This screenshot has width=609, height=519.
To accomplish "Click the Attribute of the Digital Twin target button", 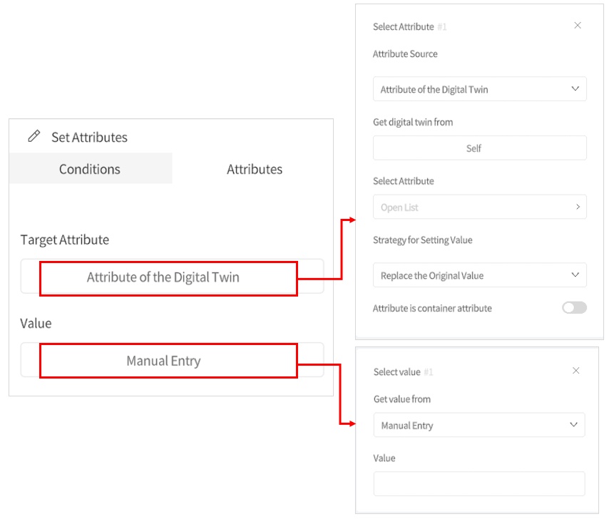I will 168,277.
